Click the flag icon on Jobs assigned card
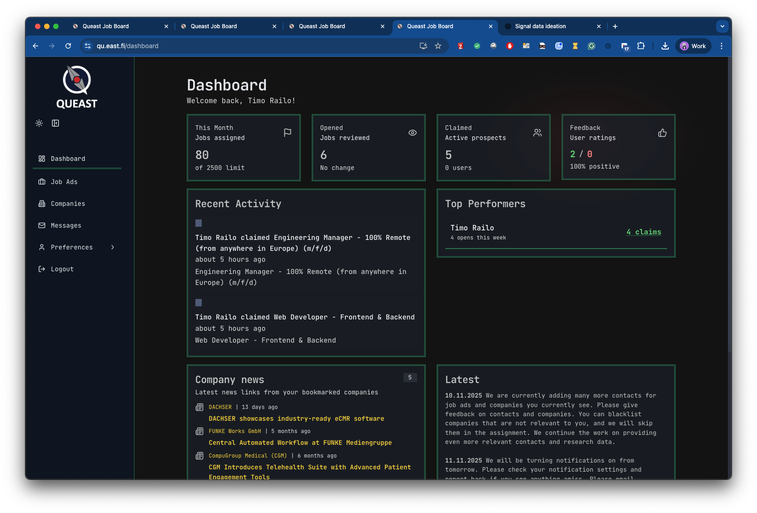 [x=287, y=133]
